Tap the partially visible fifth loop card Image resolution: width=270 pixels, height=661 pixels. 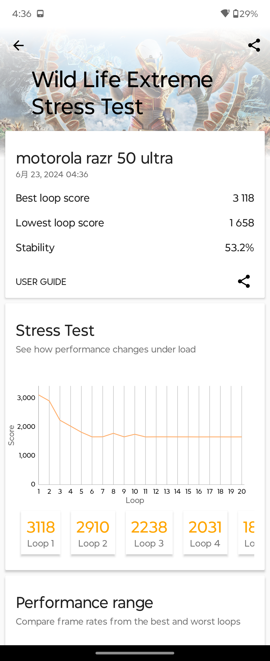246,533
